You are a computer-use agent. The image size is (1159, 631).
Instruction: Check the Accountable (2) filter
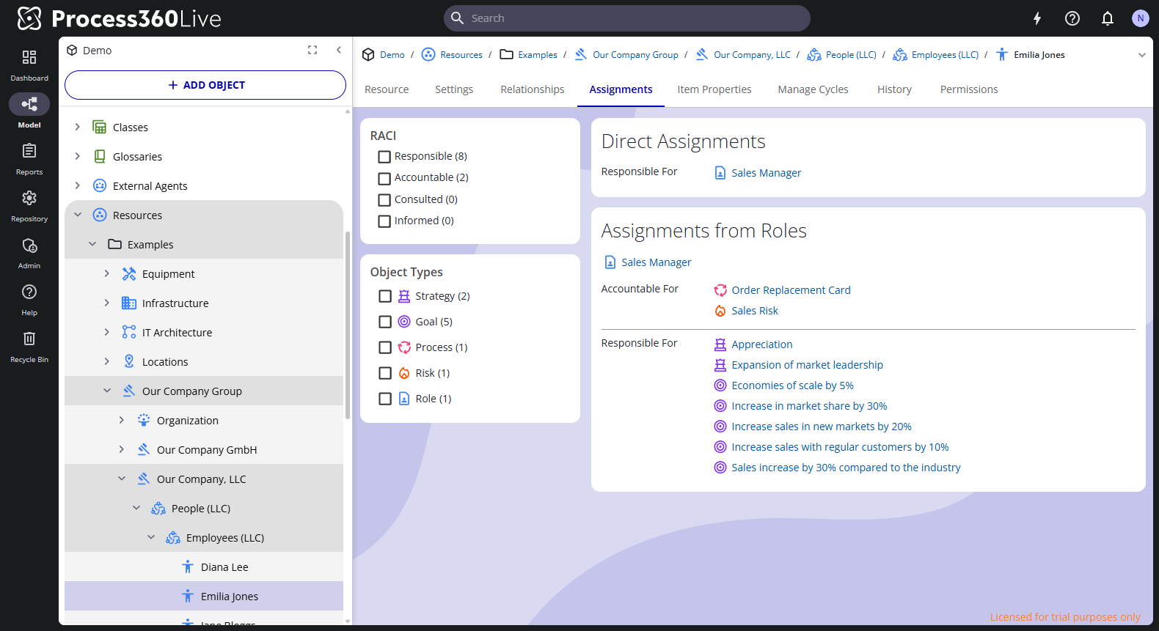click(x=384, y=178)
